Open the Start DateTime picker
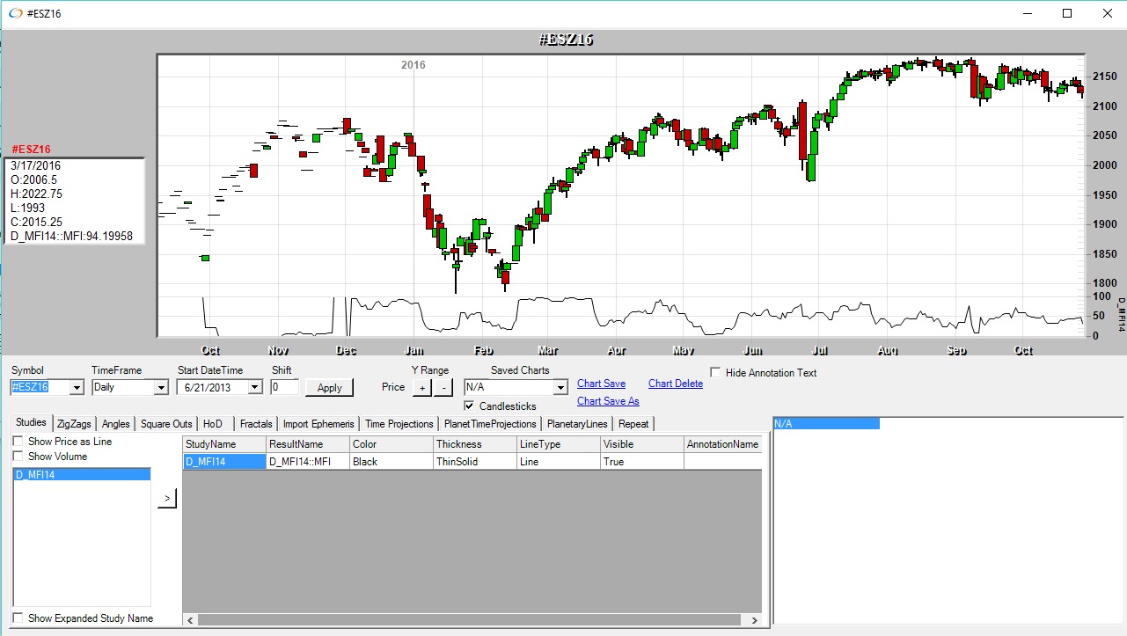The width and height of the screenshot is (1127, 636). point(254,387)
